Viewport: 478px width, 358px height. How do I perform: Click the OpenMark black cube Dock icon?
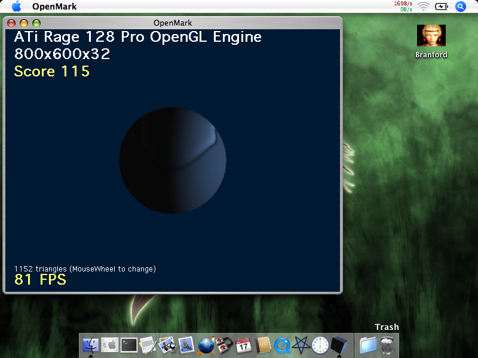[339, 345]
